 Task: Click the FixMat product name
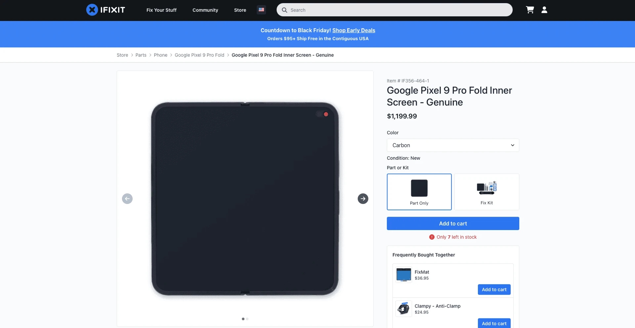(422, 272)
